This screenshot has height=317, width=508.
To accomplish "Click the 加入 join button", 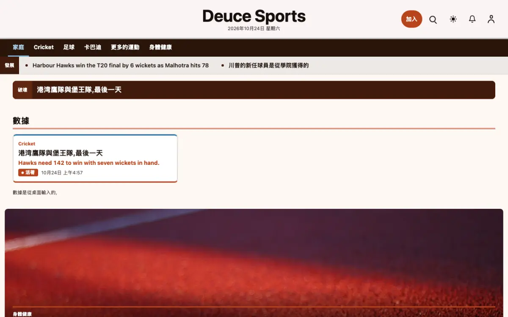I will pyautogui.click(x=411, y=19).
